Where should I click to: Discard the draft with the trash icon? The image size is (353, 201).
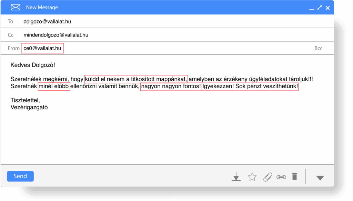coord(294,177)
